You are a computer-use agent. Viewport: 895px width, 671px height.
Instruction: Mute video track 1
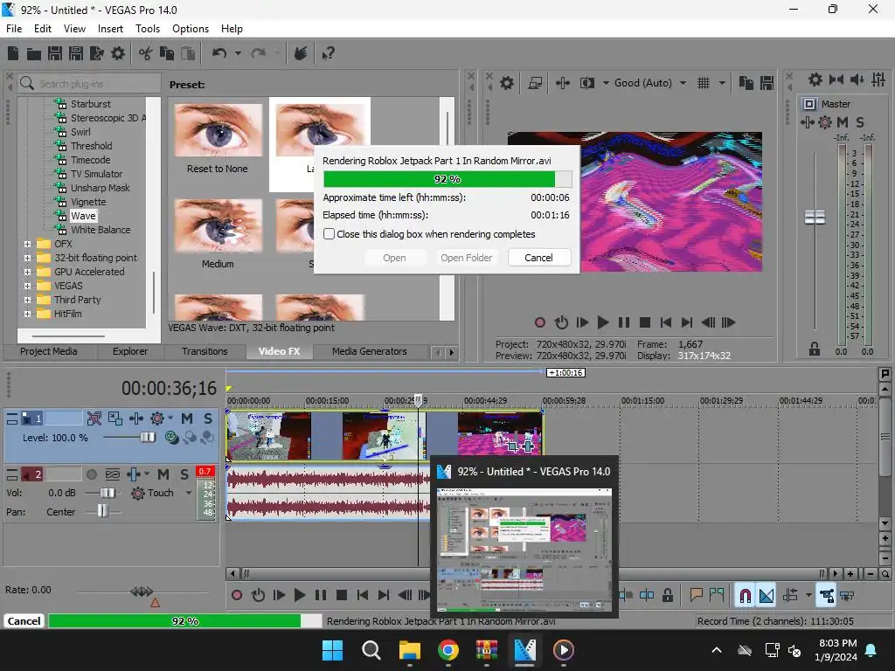tap(187, 419)
